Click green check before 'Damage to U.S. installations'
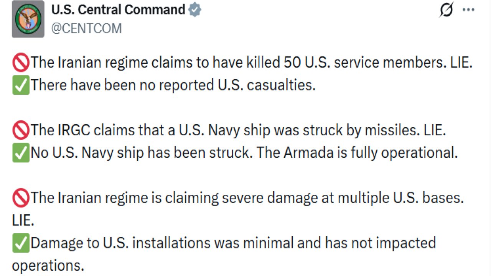 (x=21, y=243)
